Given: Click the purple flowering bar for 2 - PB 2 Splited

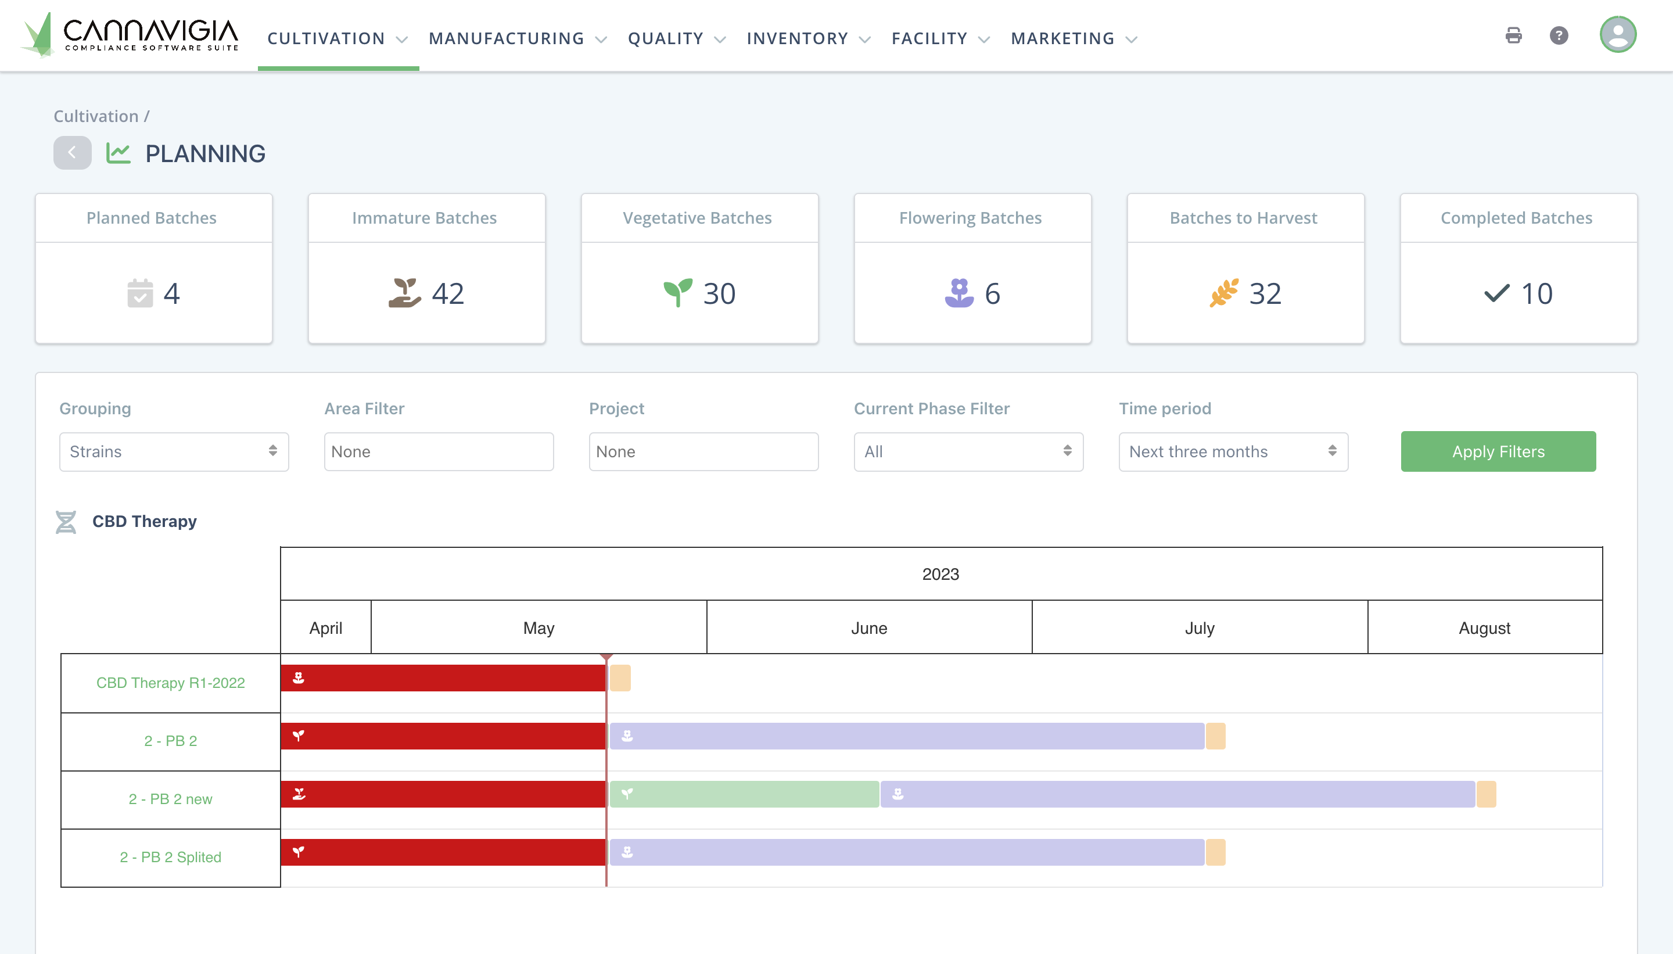Looking at the screenshot, I should pyautogui.click(x=907, y=852).
